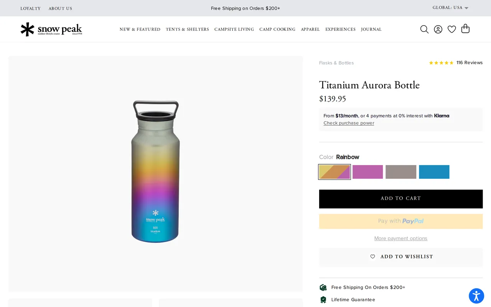Open the Flasks & Bottles breadcrumb

(336, 63)
